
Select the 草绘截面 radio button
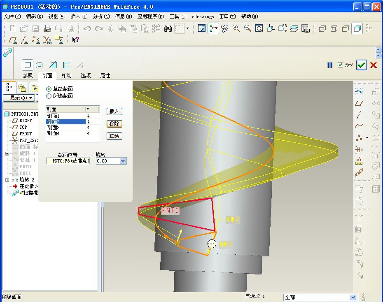coord(49,89)
